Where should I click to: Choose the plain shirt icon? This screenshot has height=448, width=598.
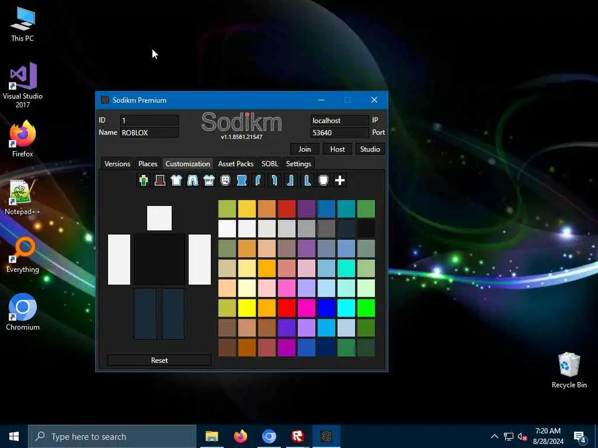coord(176,180)
